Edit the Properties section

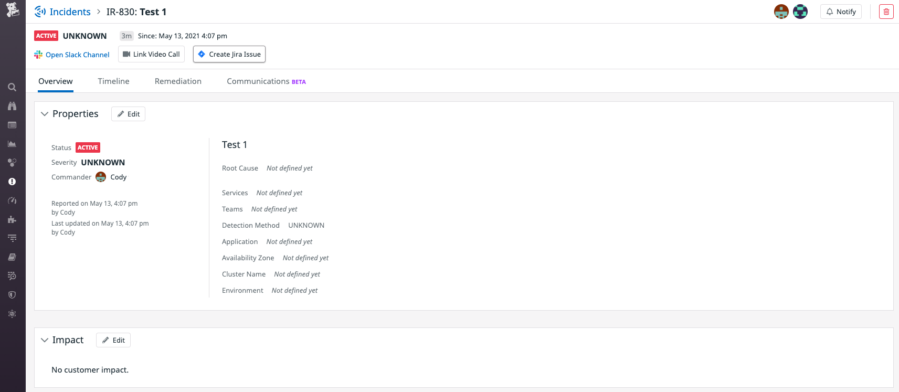[x=128, y=114]
